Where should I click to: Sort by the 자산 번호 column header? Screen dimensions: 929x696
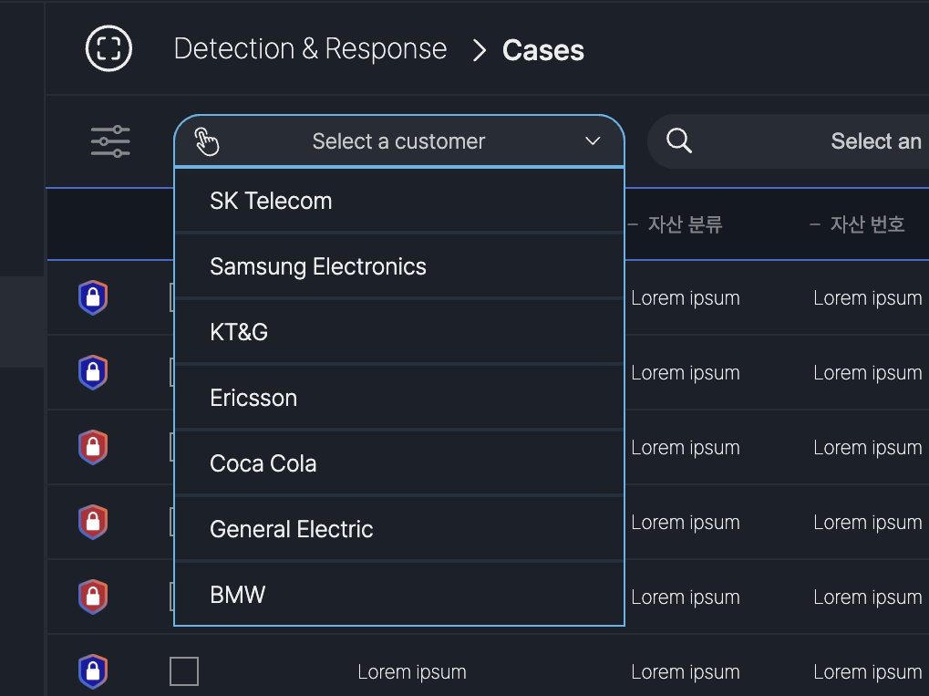pyautogui.click(x=867, y=224)
